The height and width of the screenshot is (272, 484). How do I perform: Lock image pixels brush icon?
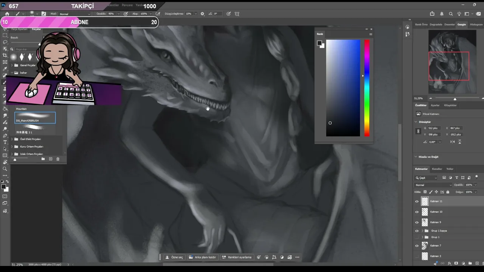[x=431, y=192]
